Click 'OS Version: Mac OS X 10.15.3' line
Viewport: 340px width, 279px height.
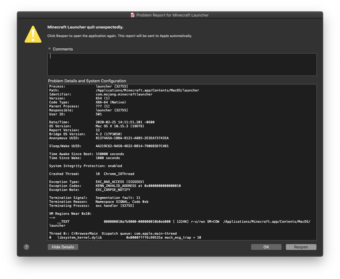[97, 126]
